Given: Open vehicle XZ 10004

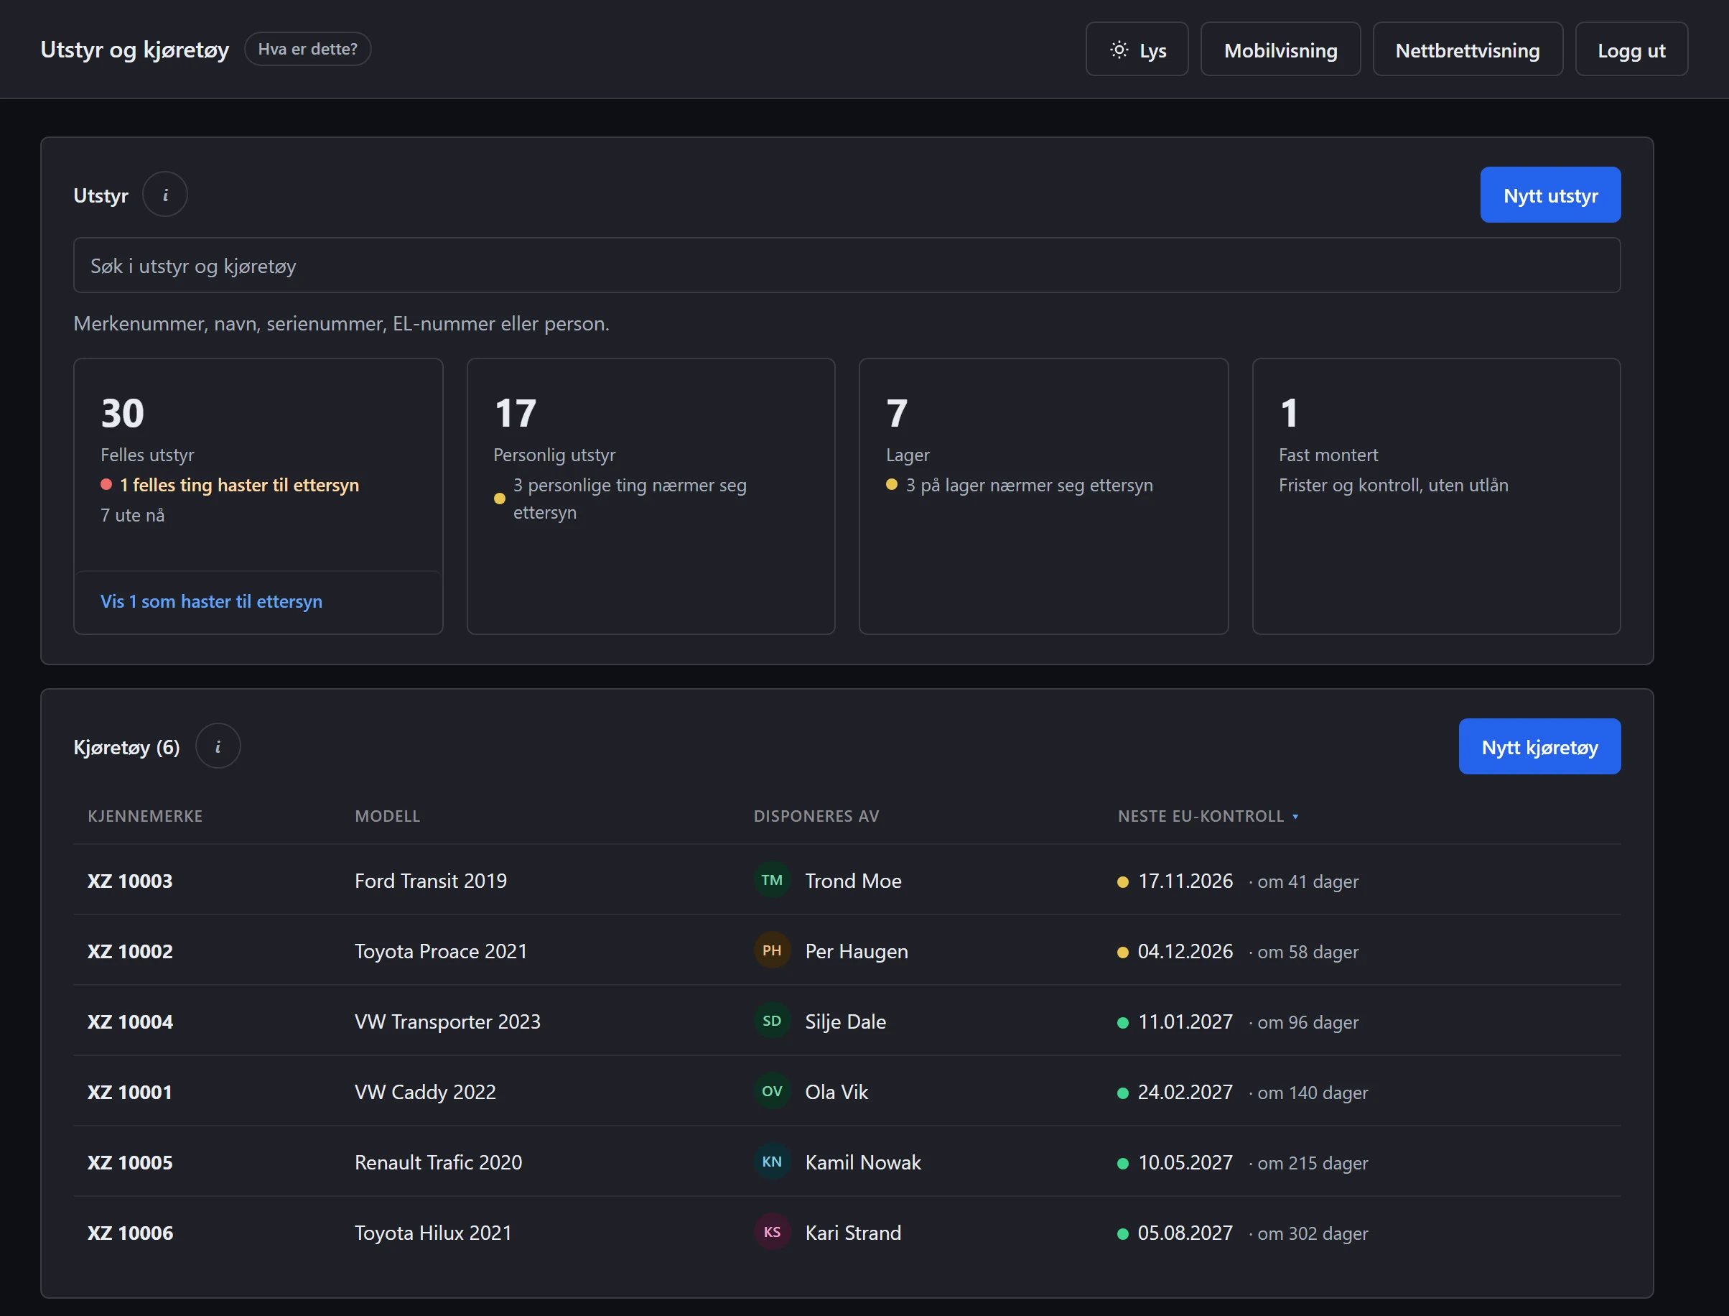Looking at the screenshot, I should (x=130, y=1022).
